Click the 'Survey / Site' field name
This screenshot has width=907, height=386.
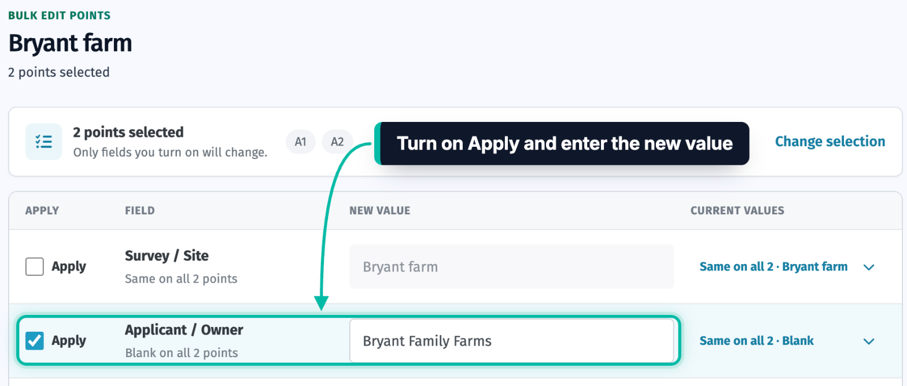167,255
